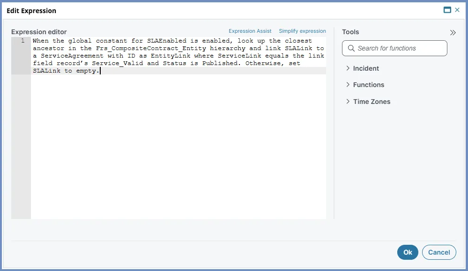
Task: Click the word ServiceAgreement in the expression
Action: 72,56
